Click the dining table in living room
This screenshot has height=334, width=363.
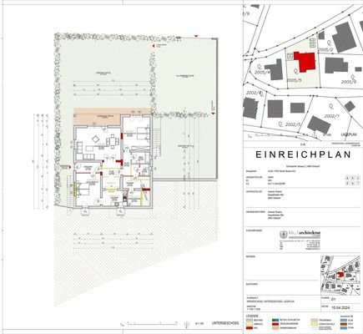[x=113, y=141]
